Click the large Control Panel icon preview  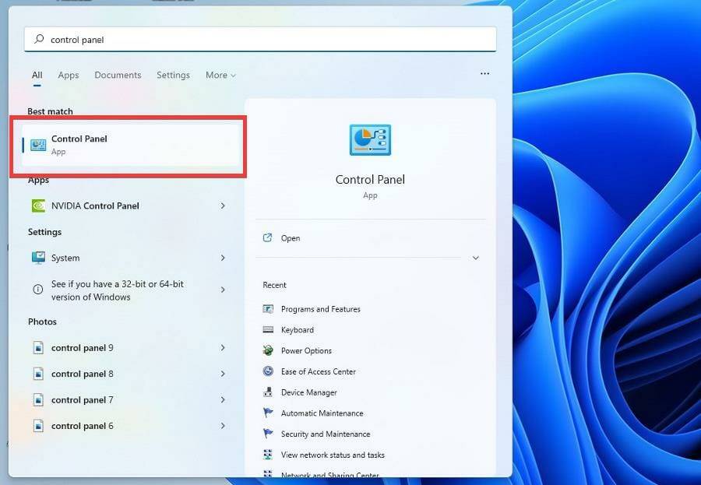tap(369, 140)
